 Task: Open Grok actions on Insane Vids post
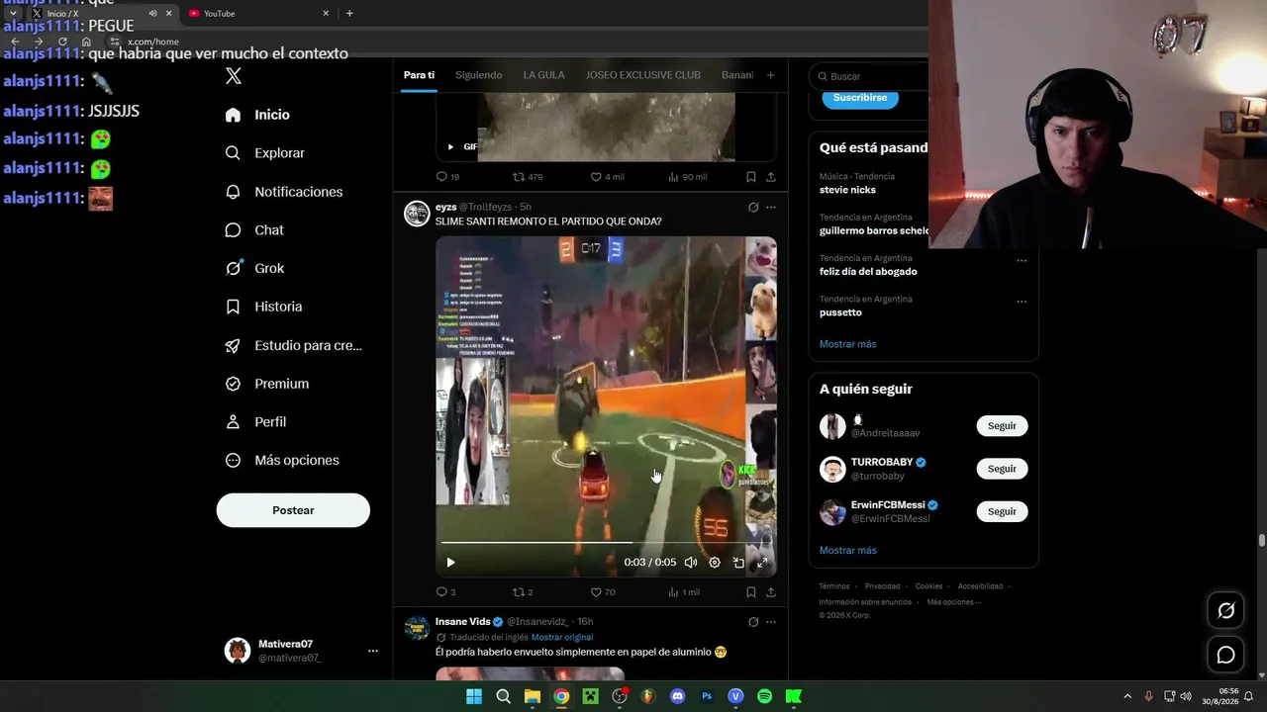[753, 622]
